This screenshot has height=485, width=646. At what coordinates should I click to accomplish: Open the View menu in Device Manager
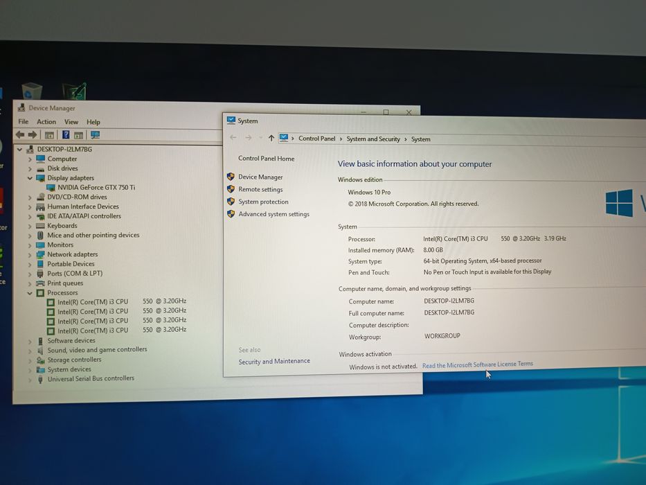71,122
